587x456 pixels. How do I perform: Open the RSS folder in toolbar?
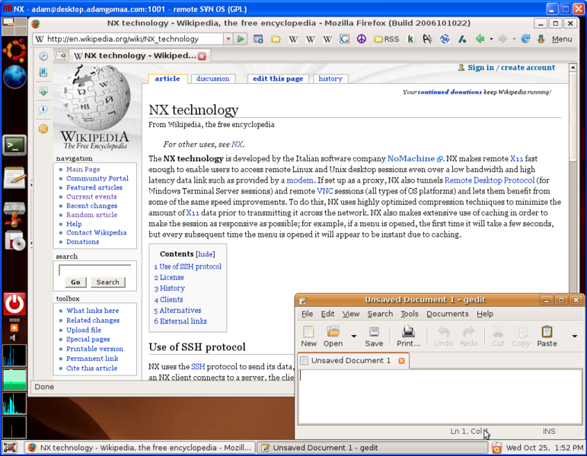pos(386,39)
